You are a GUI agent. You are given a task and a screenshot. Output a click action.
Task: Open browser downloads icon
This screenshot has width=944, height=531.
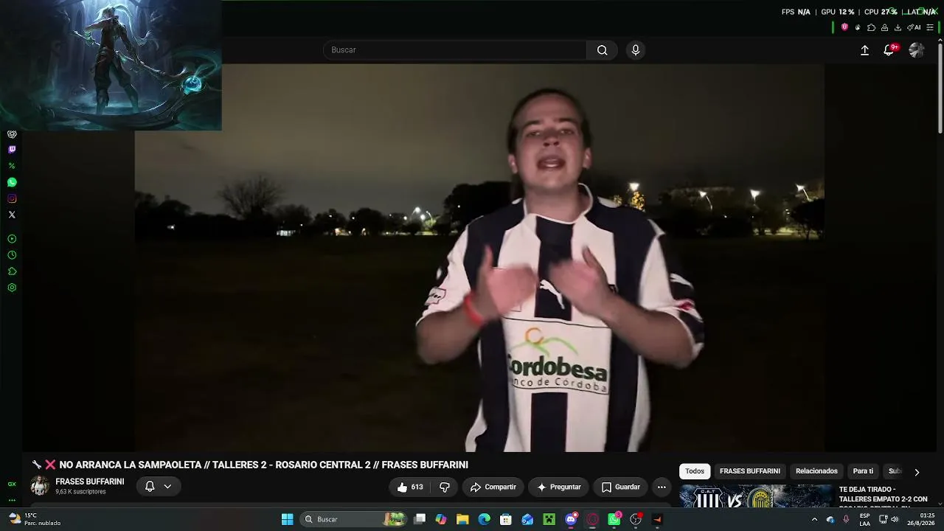898,27
